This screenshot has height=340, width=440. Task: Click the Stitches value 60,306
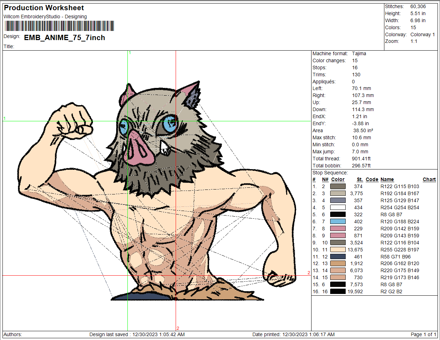(x=418, y=6)
